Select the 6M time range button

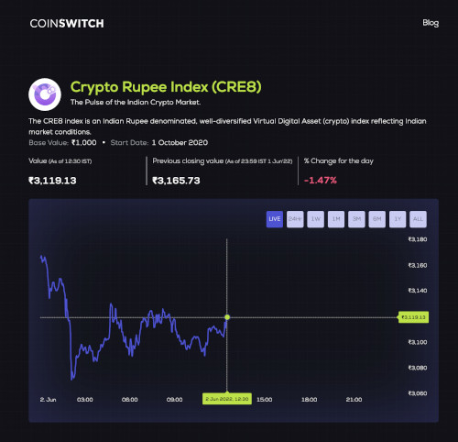pyautogui.click(x=376, y=219)
